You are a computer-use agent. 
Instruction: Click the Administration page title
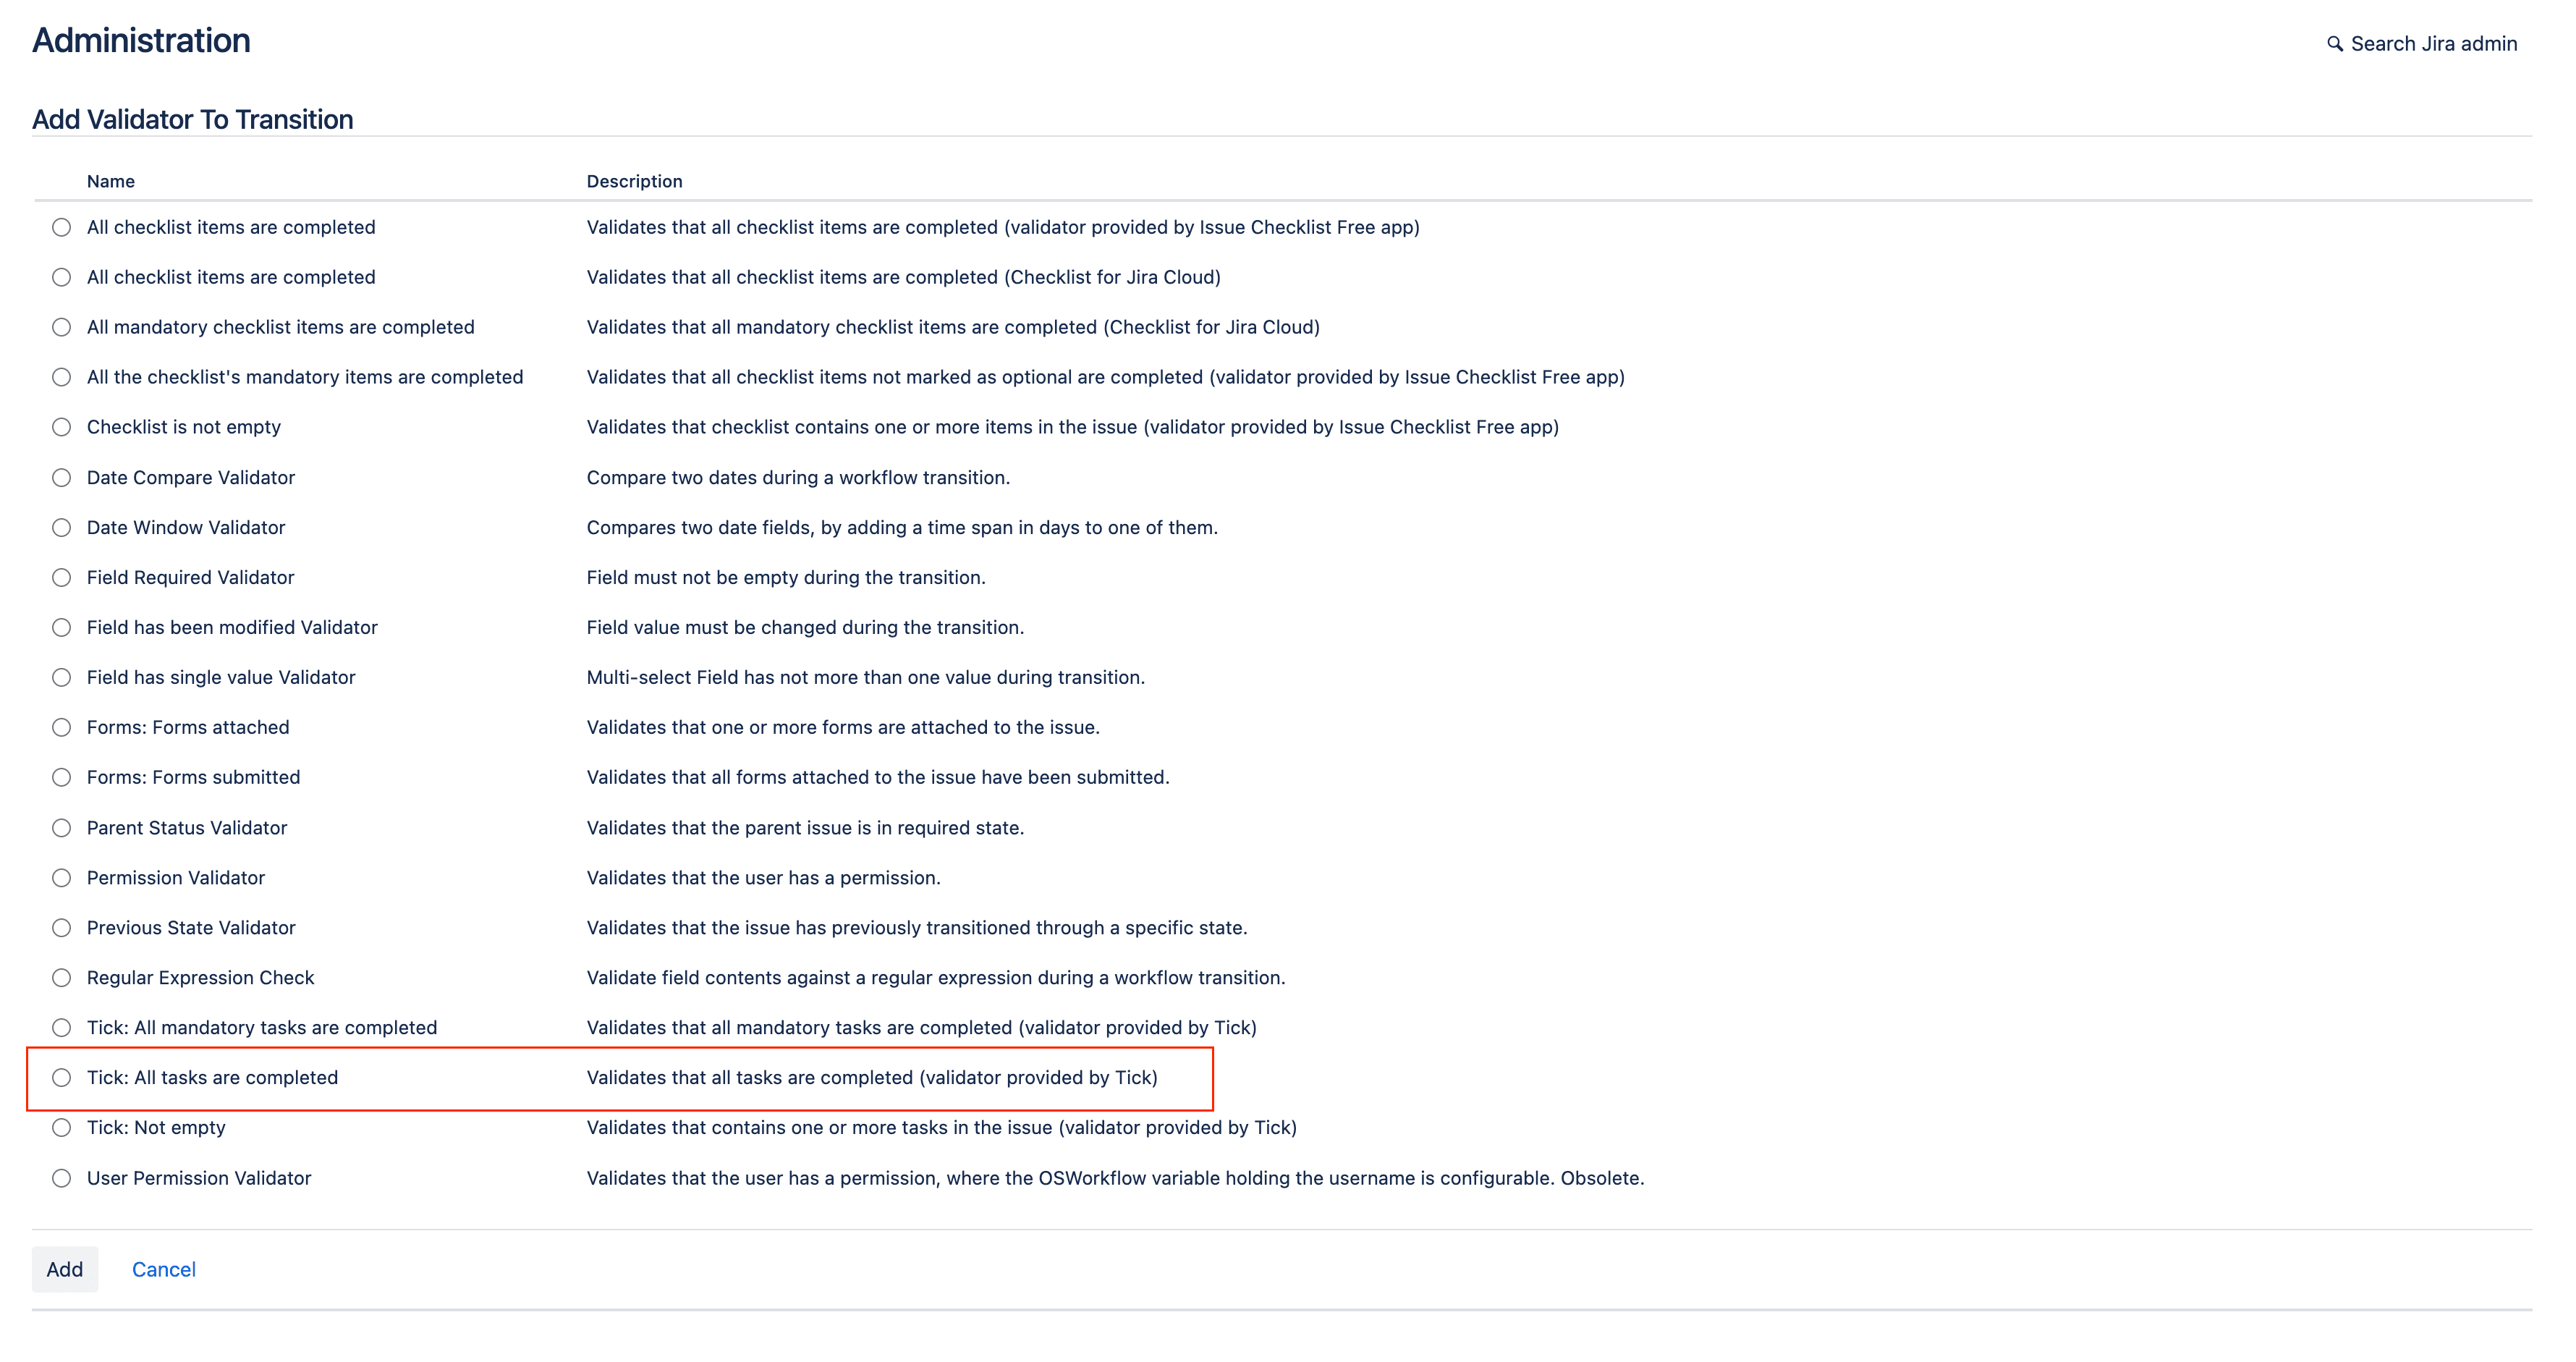point(141,40)
